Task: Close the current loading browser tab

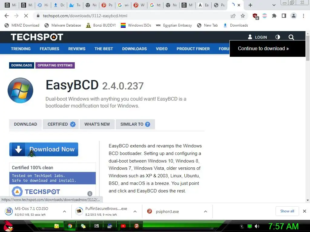Action: (239, 5)
